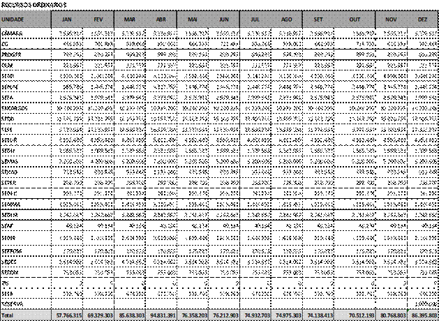
Task: Select the DEZ header cell
Action: (422, 20)
